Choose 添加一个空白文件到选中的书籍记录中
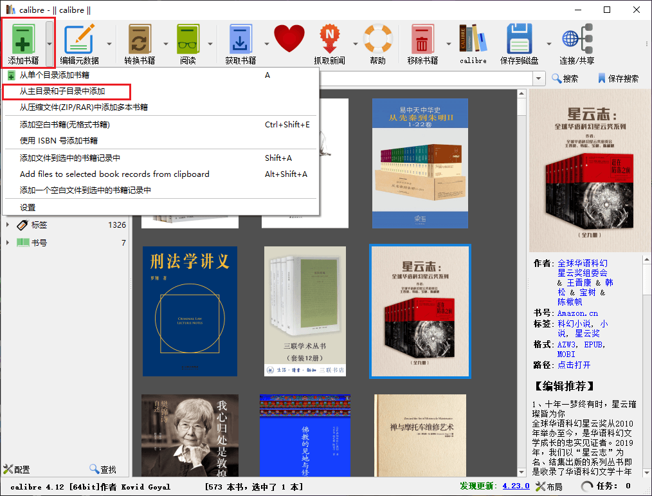Image resolution: width=652 pixels, height=496 pixels. [161, 190]
